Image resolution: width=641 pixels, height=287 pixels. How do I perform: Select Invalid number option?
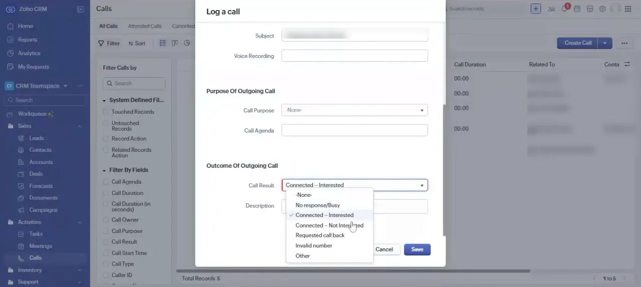click(x=330, y=246)
